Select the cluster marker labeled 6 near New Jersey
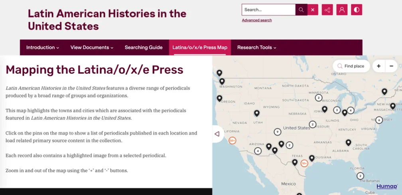The image size is (402, 195). coord(379,120)
